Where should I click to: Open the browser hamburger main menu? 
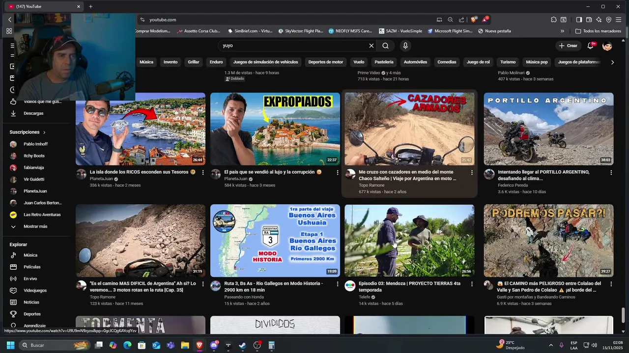[619, 20]
